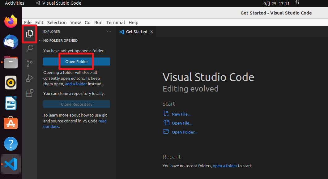This screenshot has height=179, width=328.
Task: Follow the add a folder link
Action: (76, 84)
